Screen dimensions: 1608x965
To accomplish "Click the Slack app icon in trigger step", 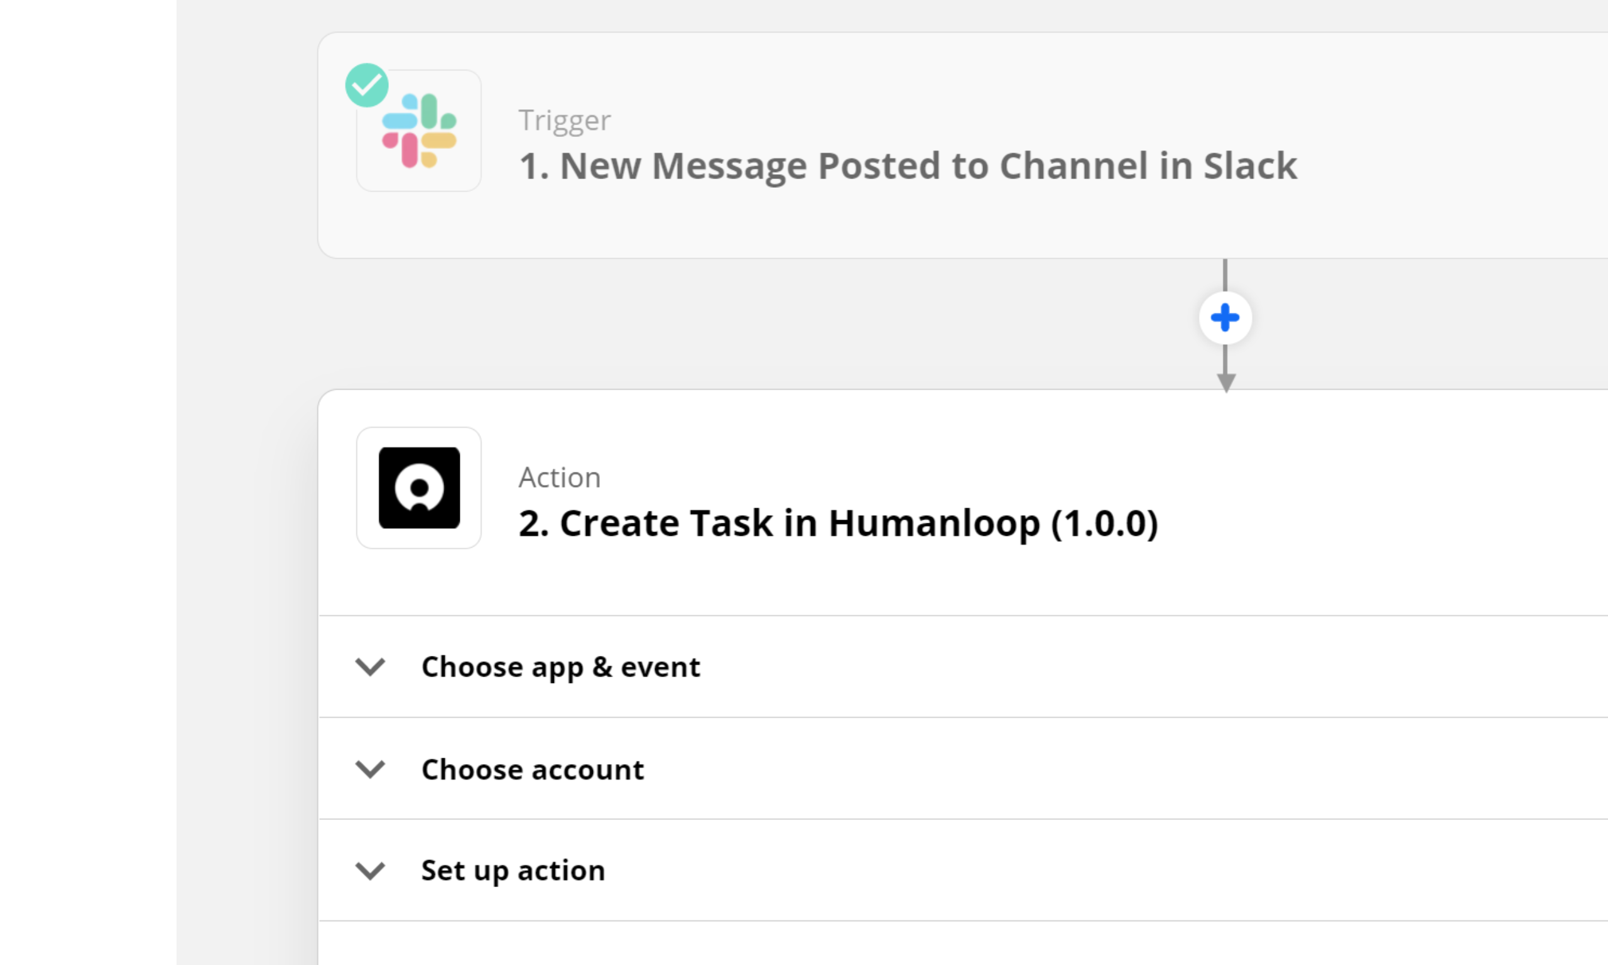I will (418, 131).
